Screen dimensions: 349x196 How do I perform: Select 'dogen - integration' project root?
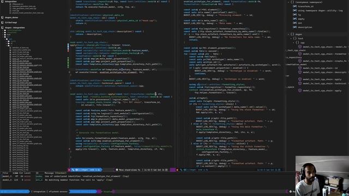15,28
